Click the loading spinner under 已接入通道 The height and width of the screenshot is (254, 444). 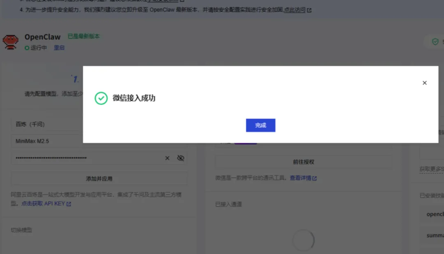tap(303, 240)
